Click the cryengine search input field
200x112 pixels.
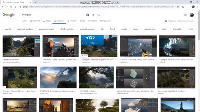click(53, 15)
